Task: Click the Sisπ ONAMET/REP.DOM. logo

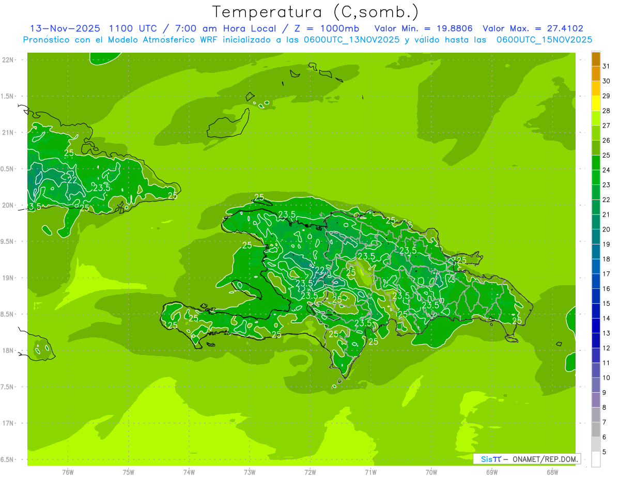Action: point(526,459)
